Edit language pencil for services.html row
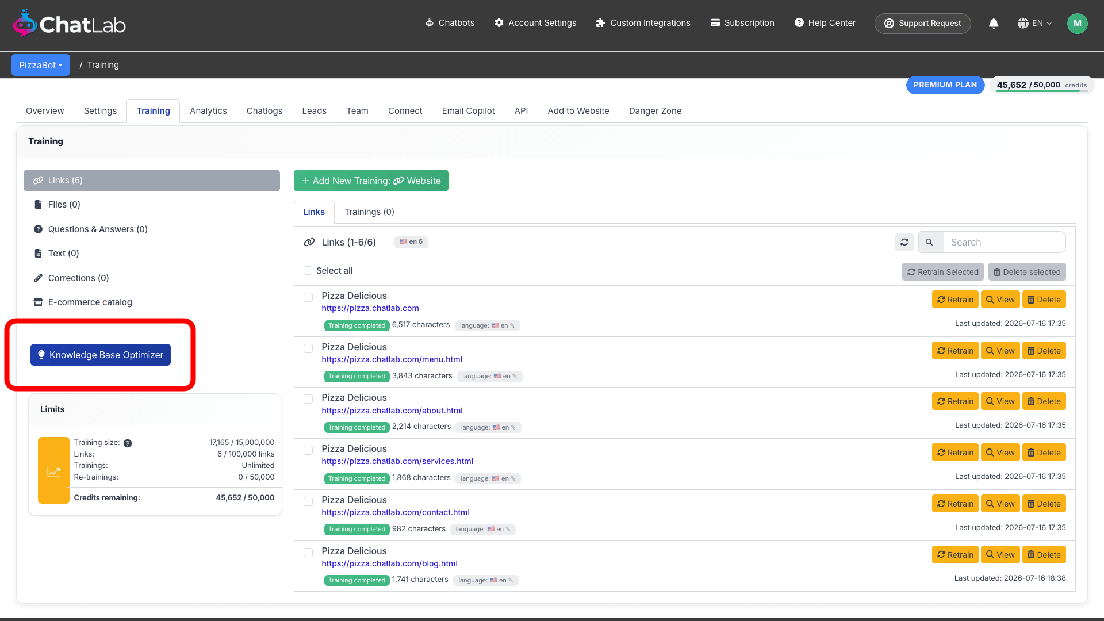The height and width of the screenshot is (621, 1104). click(x=513, y=478)
